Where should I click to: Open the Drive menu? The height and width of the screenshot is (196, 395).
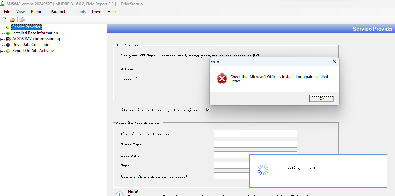pyautogui.click(x=96, y=11)
